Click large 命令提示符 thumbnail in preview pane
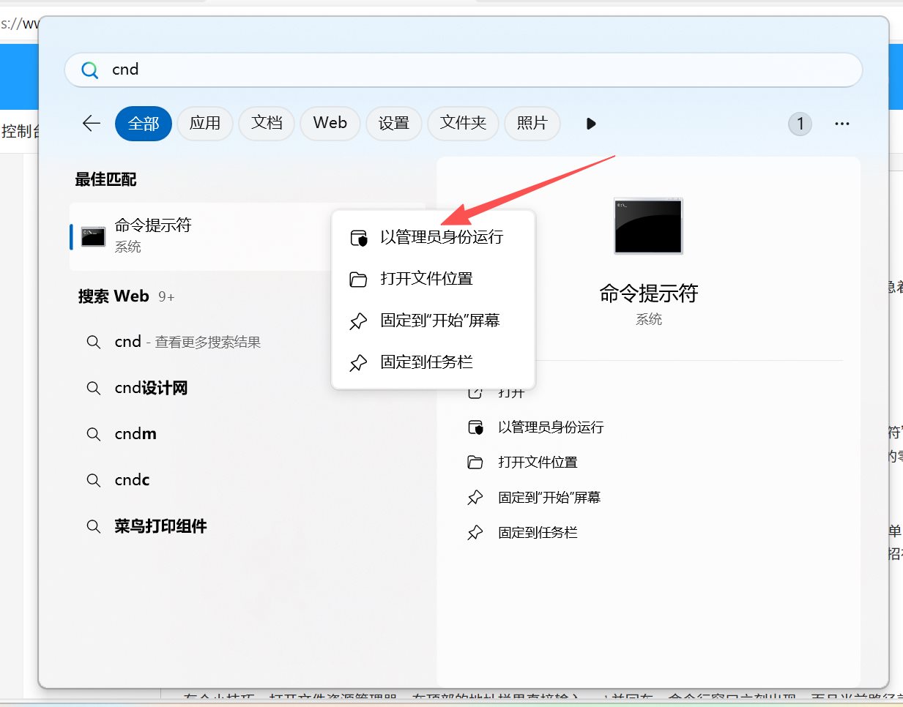903x707 pixels. [648, 225]
